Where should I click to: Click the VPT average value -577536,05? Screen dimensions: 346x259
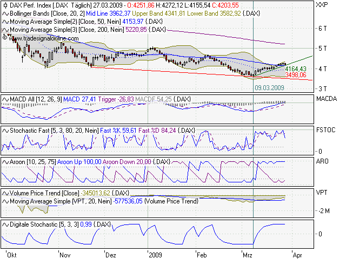pos(128,201)
